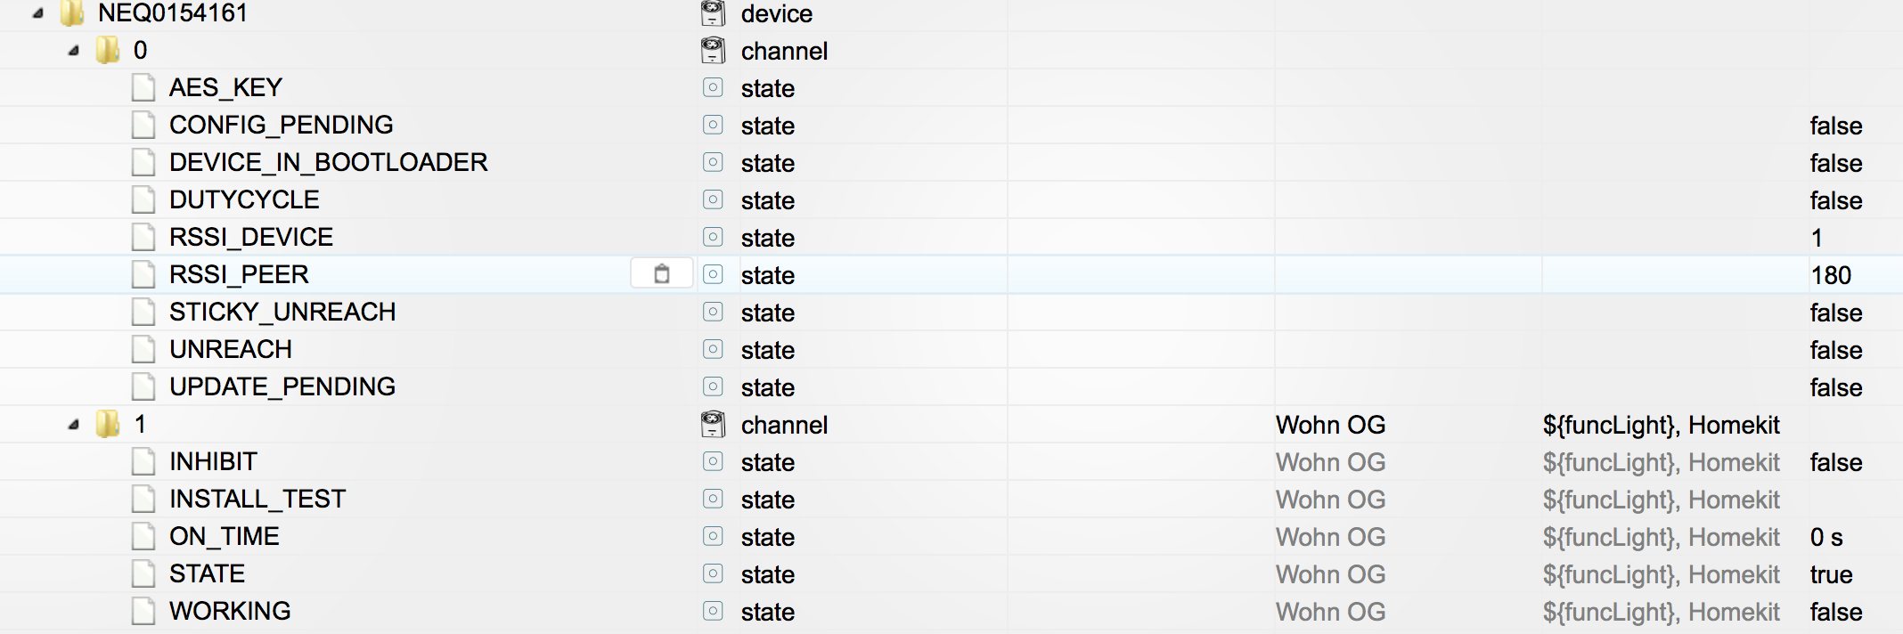Click the Wohn OG room of channel 1
This screenshot has height=634, width=1903.
point(1330,425)
